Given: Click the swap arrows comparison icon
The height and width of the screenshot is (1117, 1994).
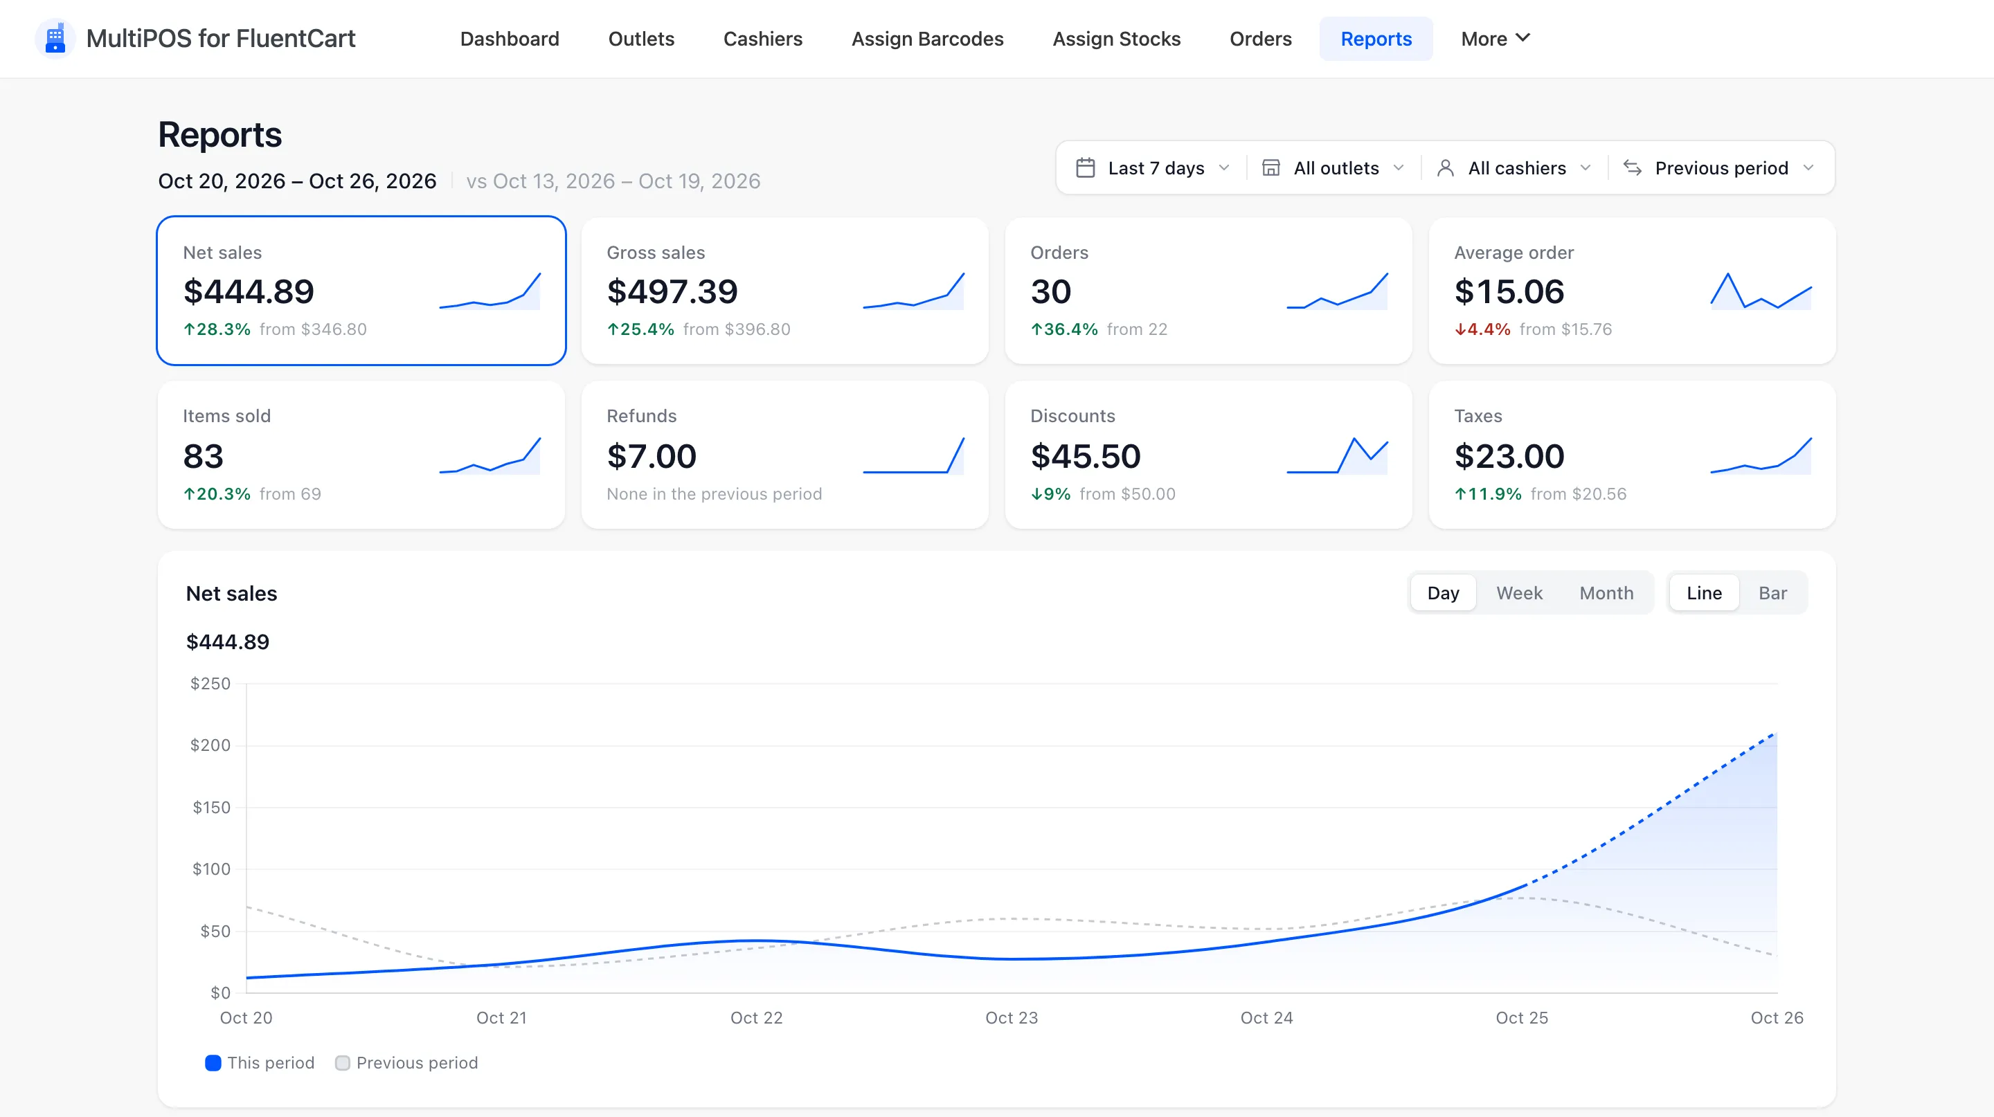Looking at the screenshot, I should pos(1633,168).
